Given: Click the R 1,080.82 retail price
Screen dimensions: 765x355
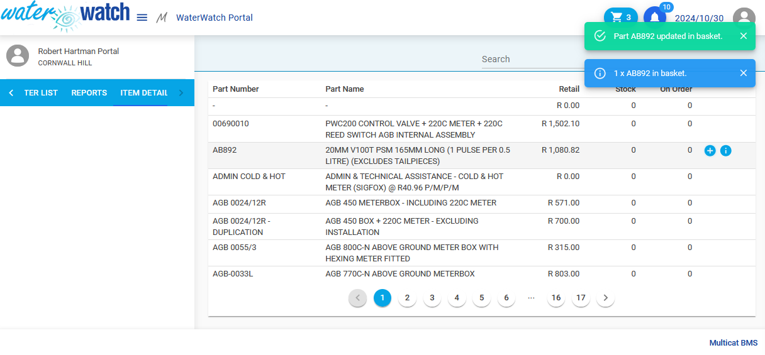Looking at the screenshot, I should pyautogui.click(x=561, y=150).
